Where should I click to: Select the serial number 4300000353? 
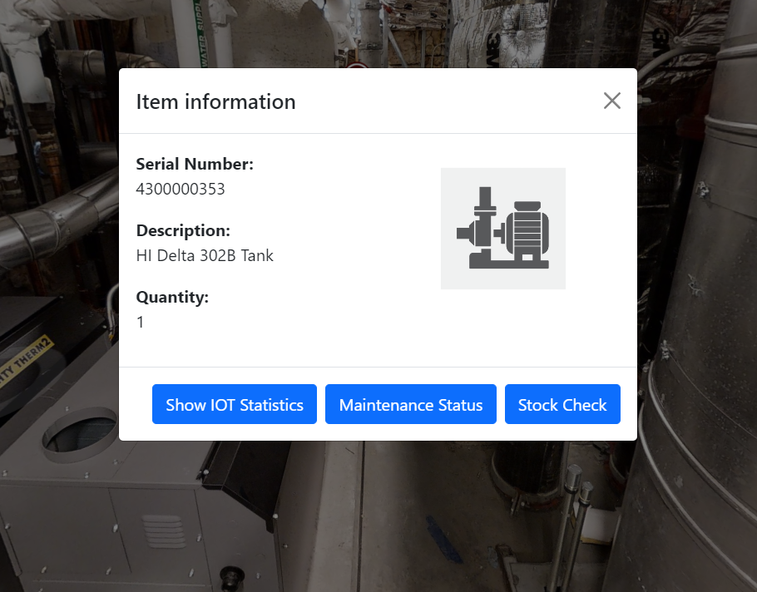[x=181, y=190]
